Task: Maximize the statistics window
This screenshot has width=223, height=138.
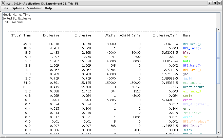Action: [215, 3]
